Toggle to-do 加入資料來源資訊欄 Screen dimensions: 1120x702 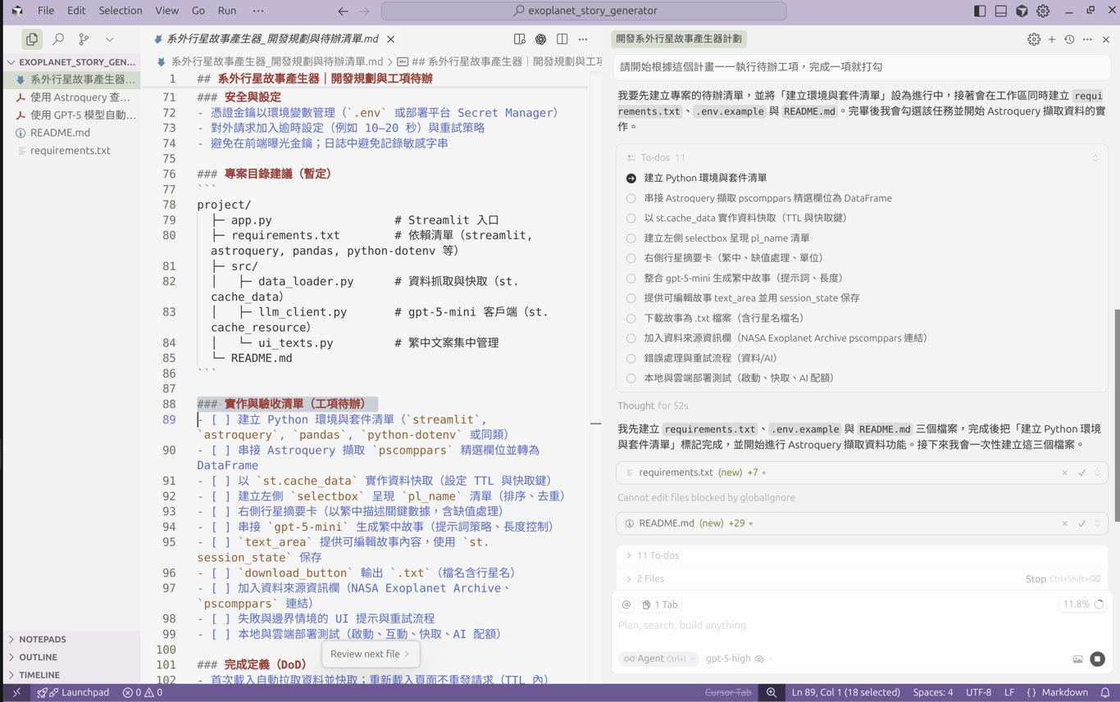coord(631,338)
